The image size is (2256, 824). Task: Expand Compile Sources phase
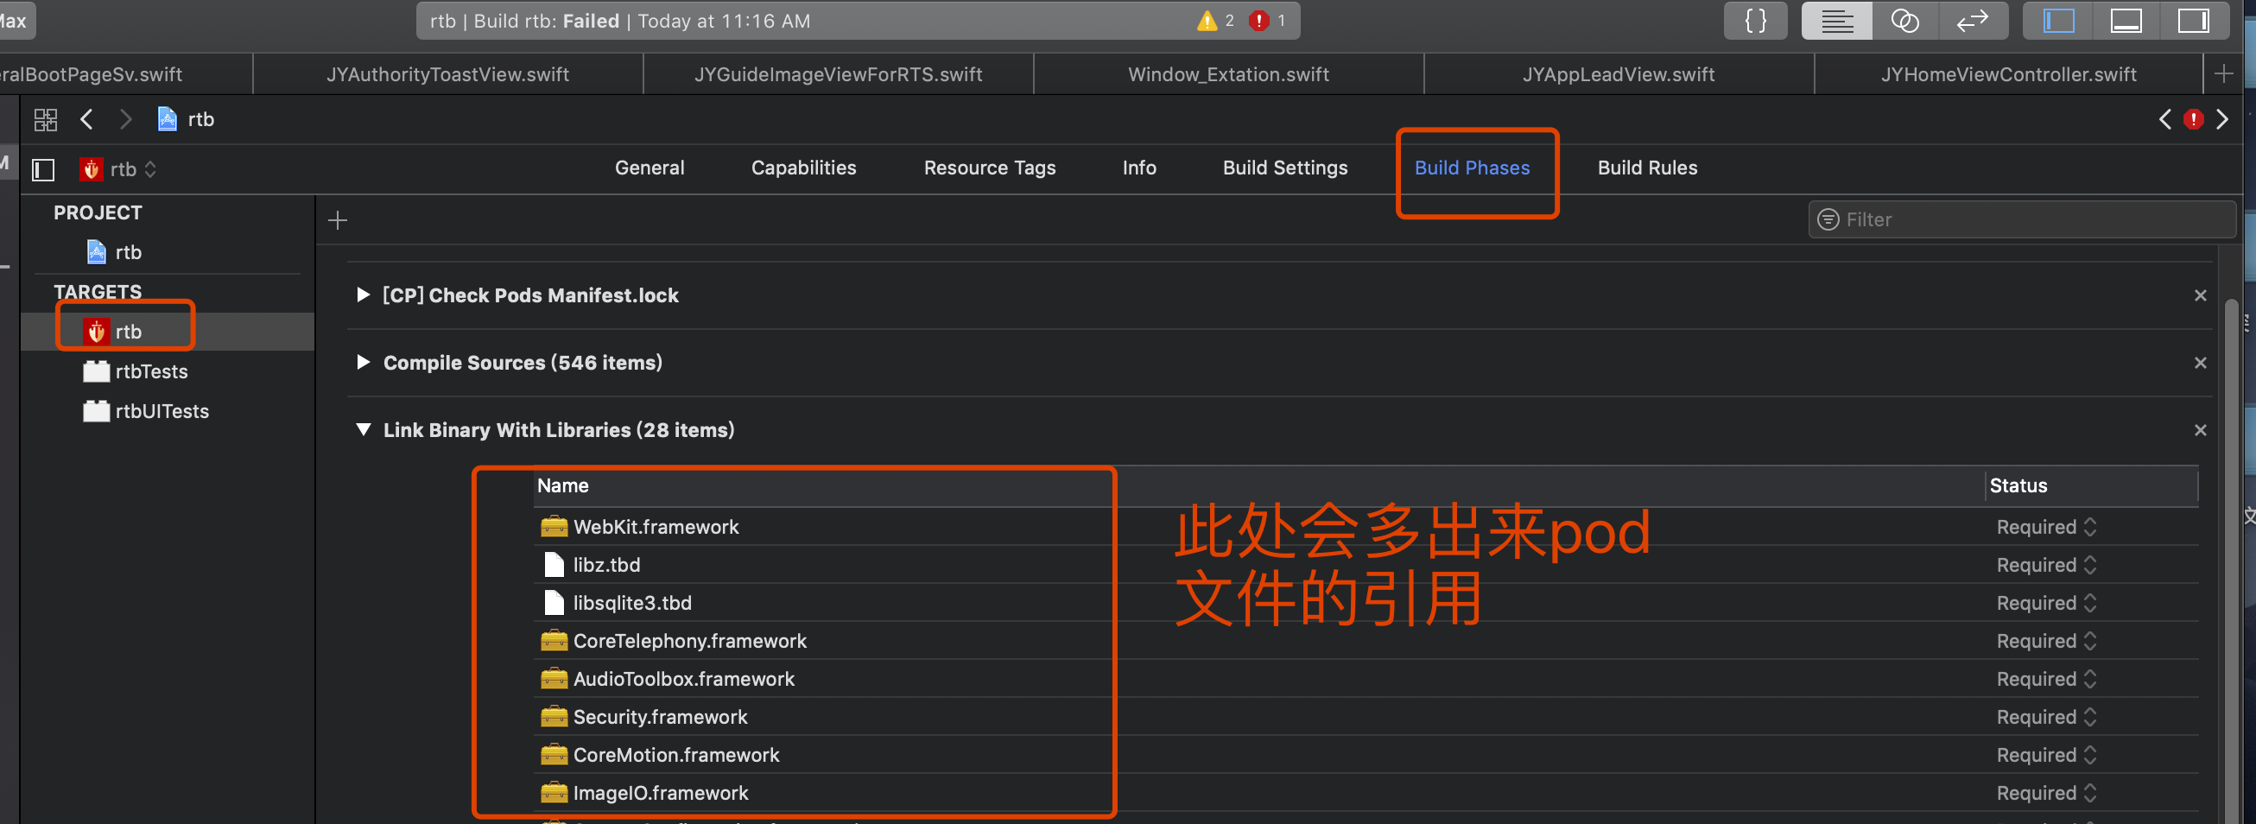[363, 363]
